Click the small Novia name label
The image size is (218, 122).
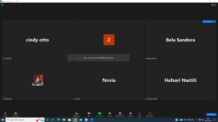tap(77, 99)
